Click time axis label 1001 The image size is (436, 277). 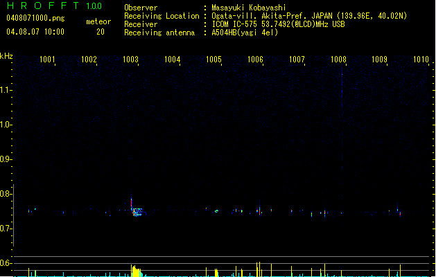[x=47, y=59]
